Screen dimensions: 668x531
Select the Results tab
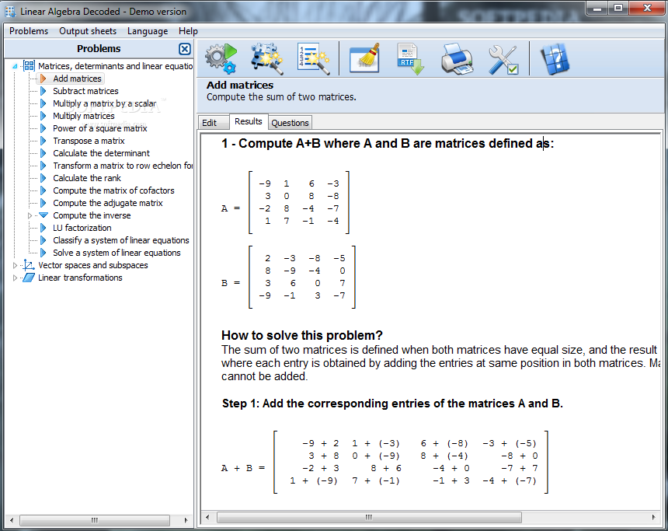click(249, 121)
